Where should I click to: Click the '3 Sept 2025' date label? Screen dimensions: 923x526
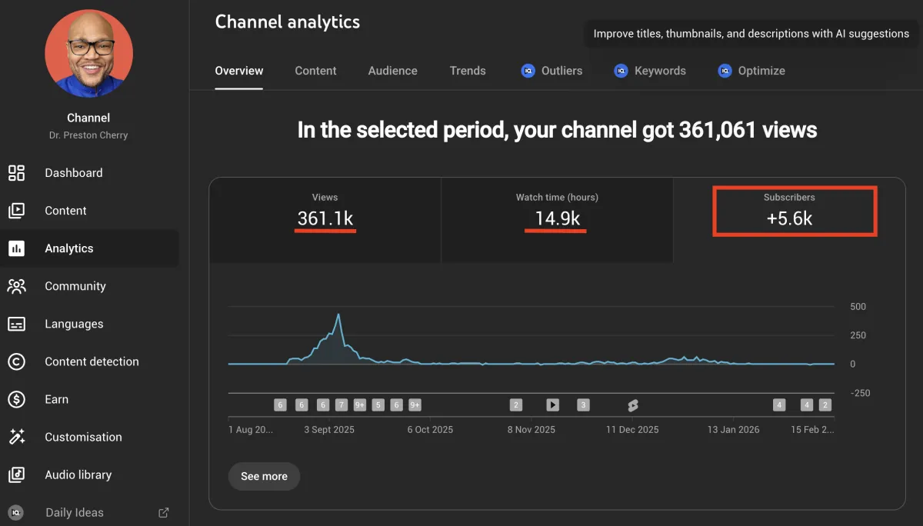(329, 430)
